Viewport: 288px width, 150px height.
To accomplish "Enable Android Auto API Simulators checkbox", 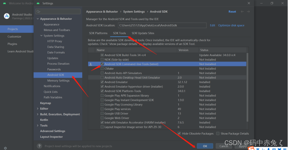I will (102, 73).
